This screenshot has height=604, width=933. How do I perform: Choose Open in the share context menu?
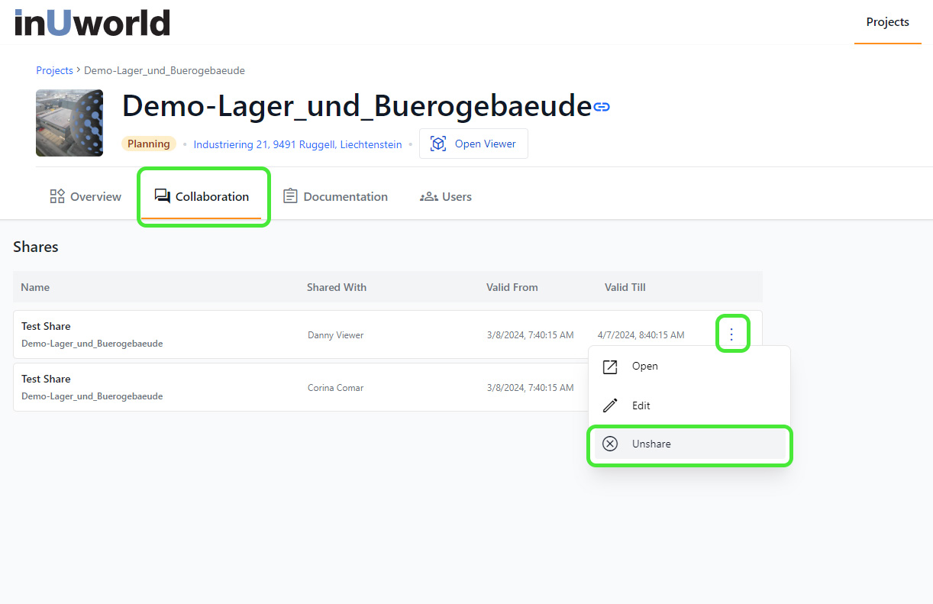pyautogui.click(x=644, y=367)
